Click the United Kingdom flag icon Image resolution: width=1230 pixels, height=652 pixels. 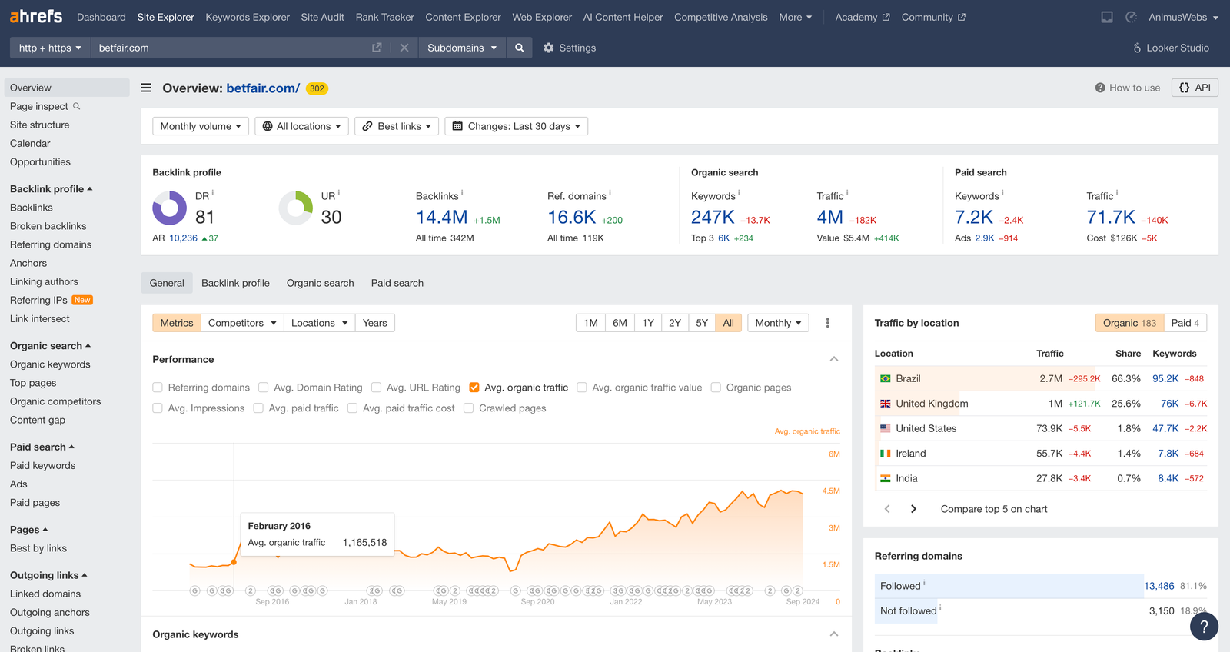[x=886, y=404]
